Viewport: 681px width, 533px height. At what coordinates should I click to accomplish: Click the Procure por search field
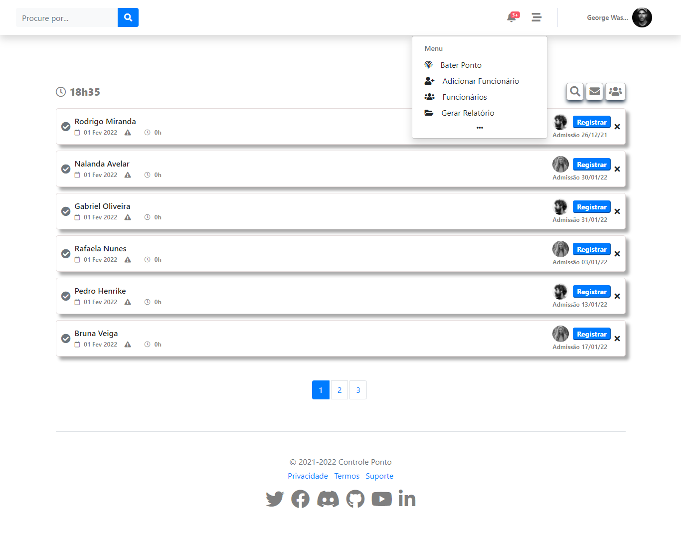65,17
